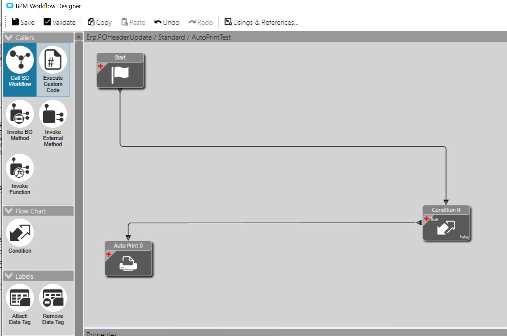Click the Erp.POHeader.Update breadcrumb text
The height and width of the screenshot is (336, 507).
pos(119,37)
